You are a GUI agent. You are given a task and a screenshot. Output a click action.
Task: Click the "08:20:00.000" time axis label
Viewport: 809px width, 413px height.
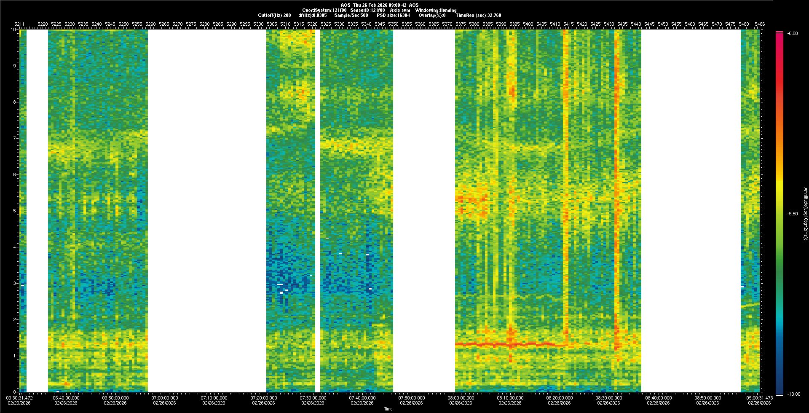point(559,397)
